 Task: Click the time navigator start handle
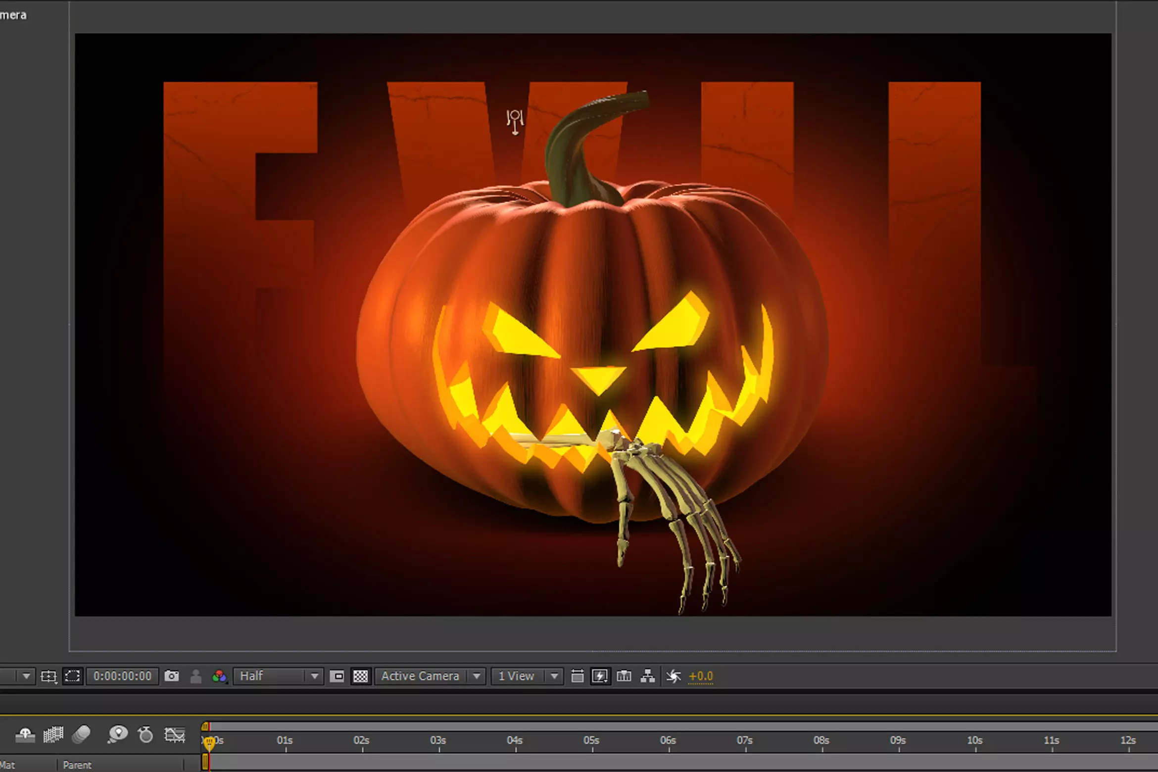pyautogui.click(x=205, y=726)
